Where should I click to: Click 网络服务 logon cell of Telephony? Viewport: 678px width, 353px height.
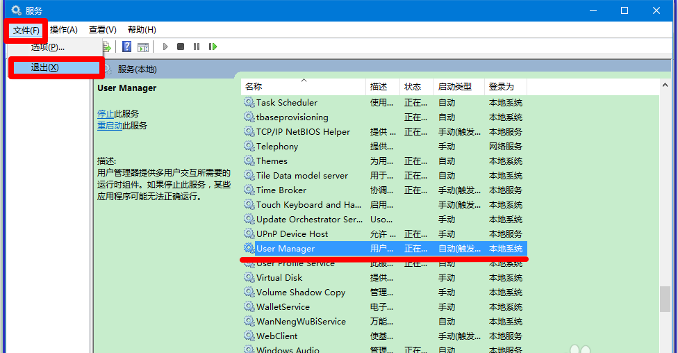[x=506, y=146]
